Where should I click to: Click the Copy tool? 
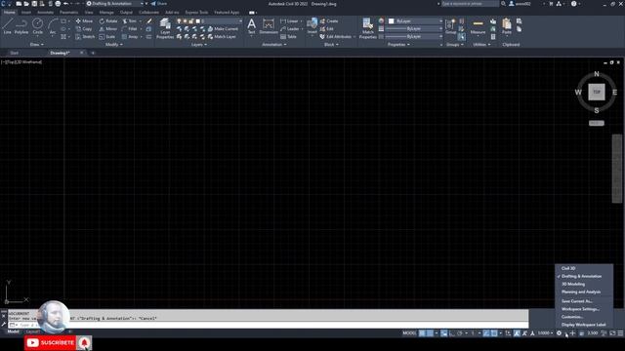click(84, 29)
